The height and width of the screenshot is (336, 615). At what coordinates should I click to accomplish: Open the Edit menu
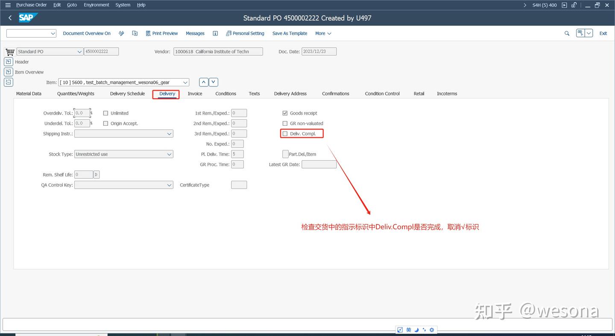[57, 5]
